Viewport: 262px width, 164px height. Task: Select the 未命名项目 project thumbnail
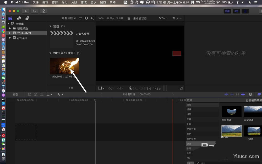[62, 40]
